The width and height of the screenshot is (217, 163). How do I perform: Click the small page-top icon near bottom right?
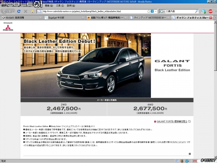(x=190, y=154)
